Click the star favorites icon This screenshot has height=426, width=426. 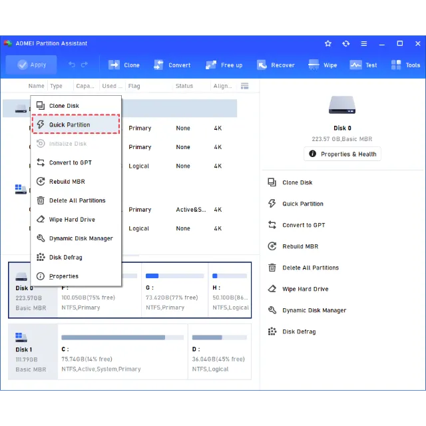click(x=327, y=44)
